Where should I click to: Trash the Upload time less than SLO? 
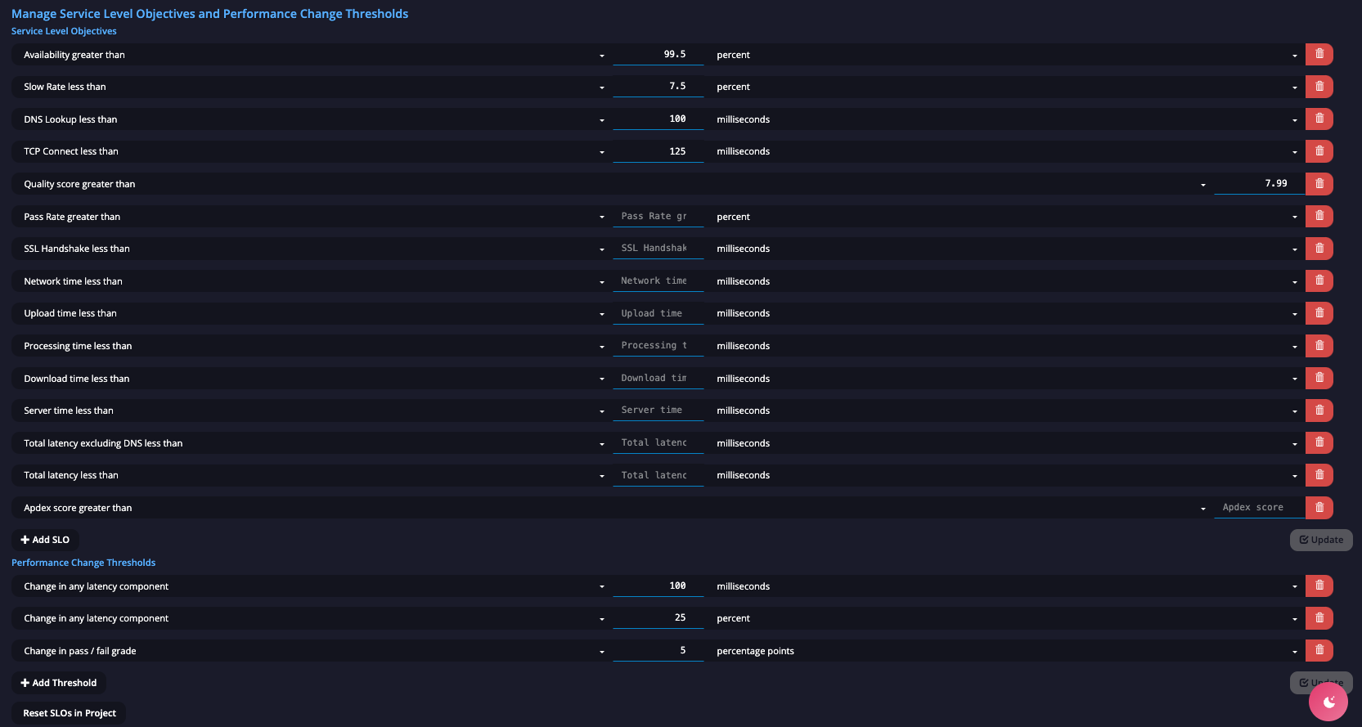click(1319, 313)
